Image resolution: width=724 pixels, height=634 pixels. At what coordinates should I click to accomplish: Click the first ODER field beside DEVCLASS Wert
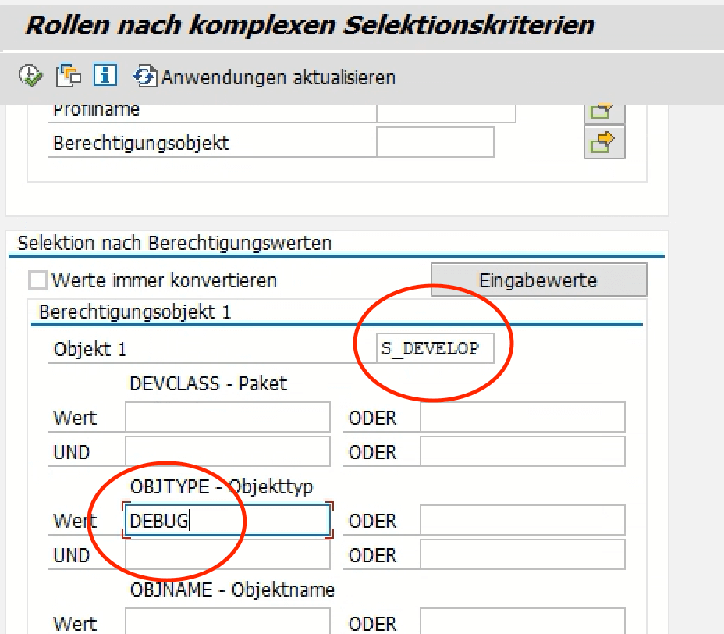[523, 417]
